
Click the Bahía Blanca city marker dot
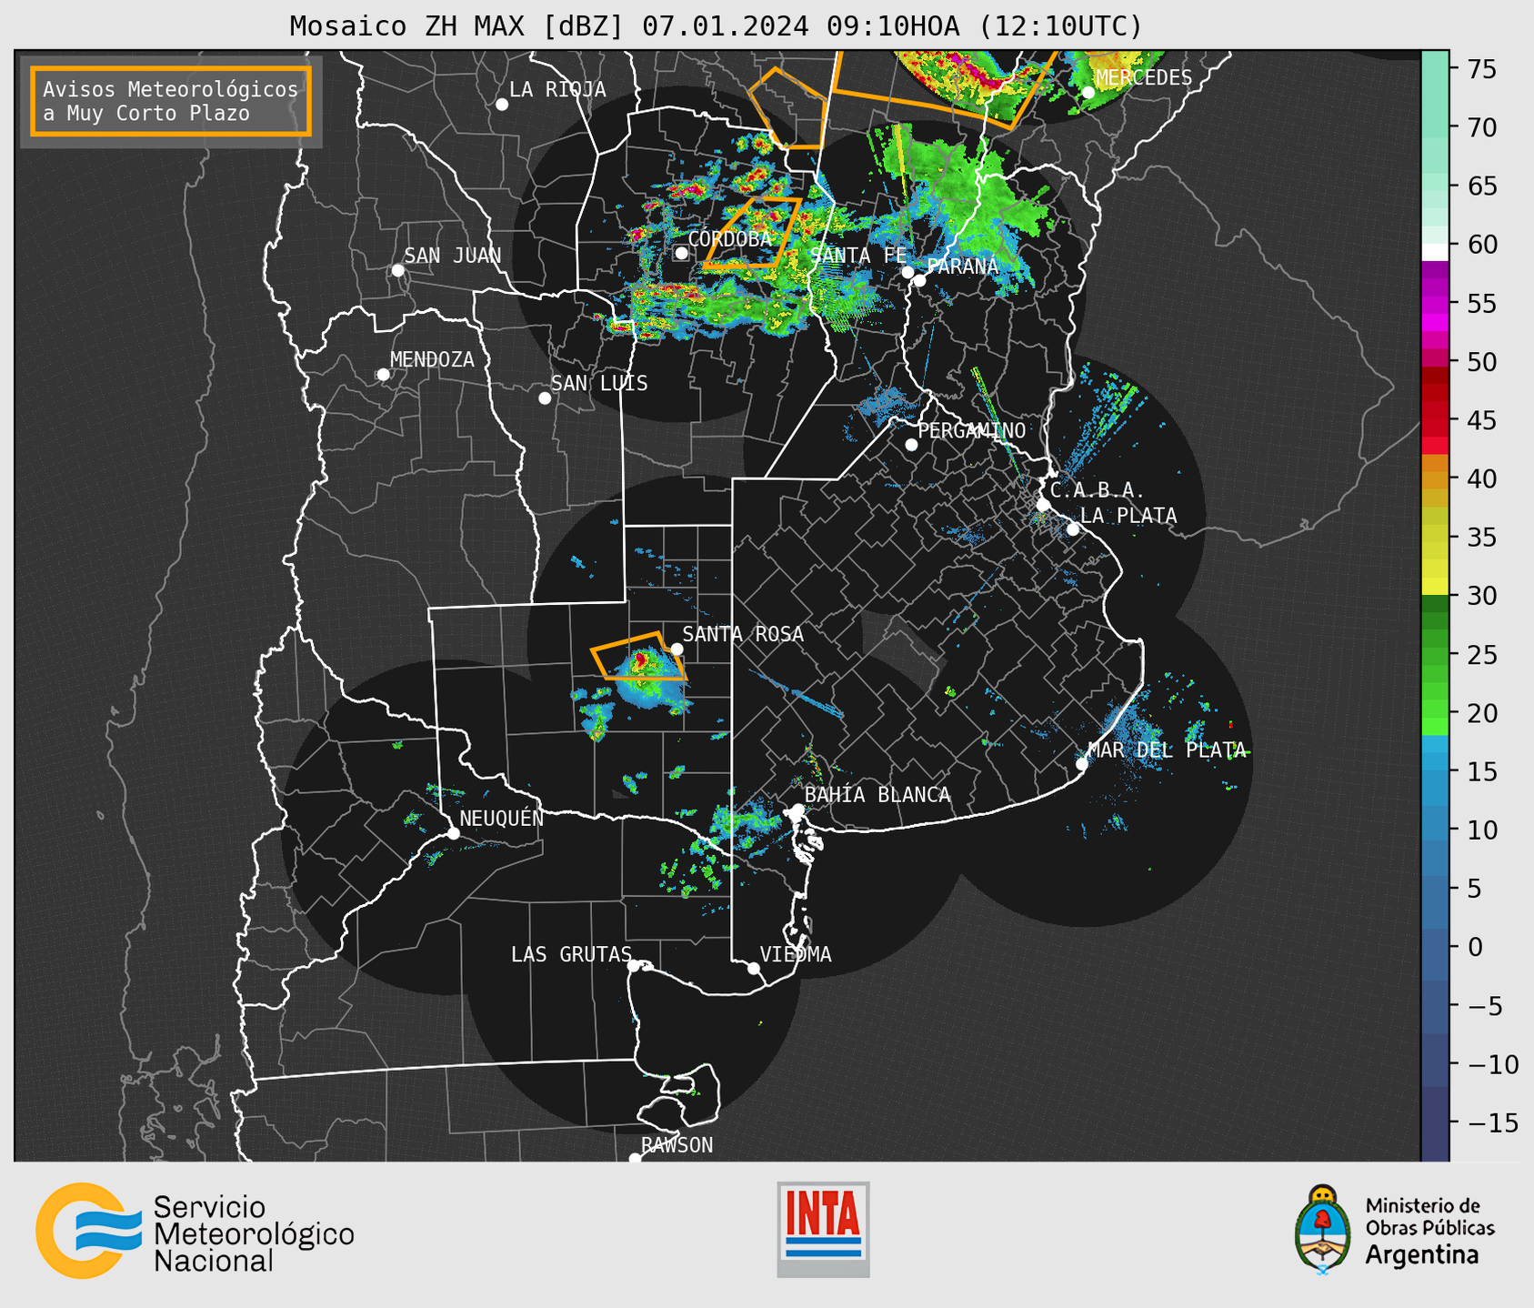click(x=797, y=810)
